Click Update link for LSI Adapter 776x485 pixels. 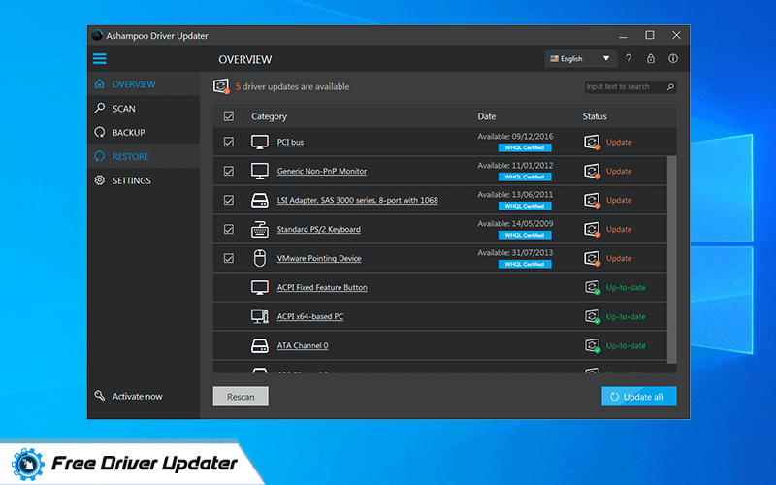click(x=619, y=201)
